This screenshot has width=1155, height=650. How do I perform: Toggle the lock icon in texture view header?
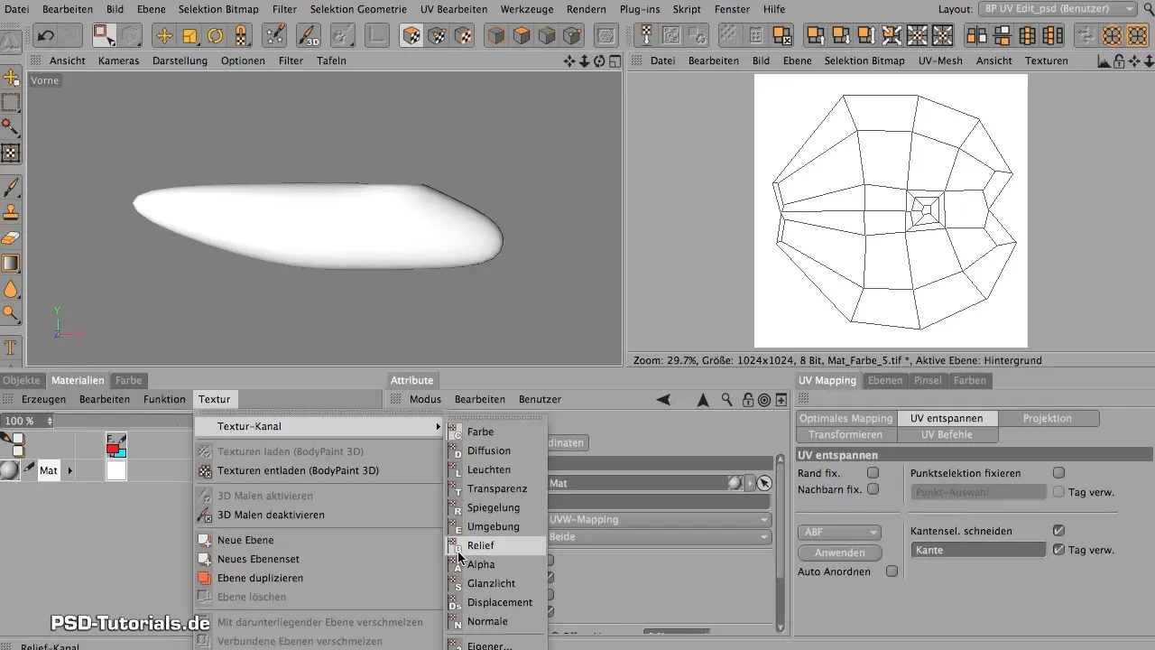[x=1119, y=60]
